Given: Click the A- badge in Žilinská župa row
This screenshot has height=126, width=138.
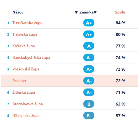Looking at the screenshot, I should (x=89, y=92).
